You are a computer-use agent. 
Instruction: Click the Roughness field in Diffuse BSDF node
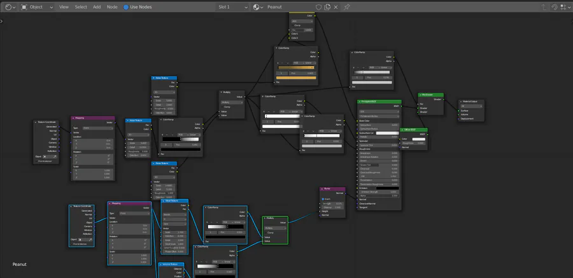point(414,143)
